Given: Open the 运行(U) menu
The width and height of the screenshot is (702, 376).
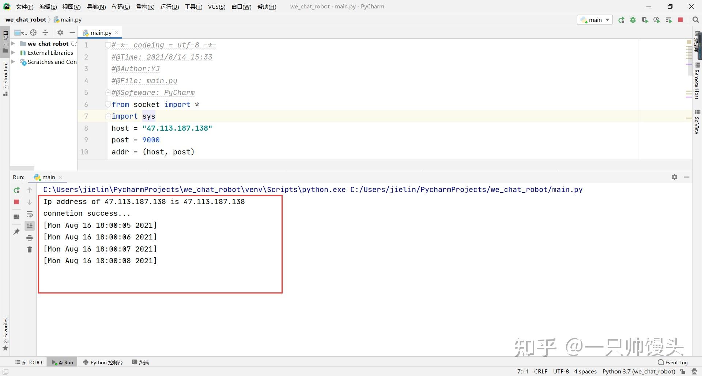Looking at the screenshot, I should click(169, 7).
